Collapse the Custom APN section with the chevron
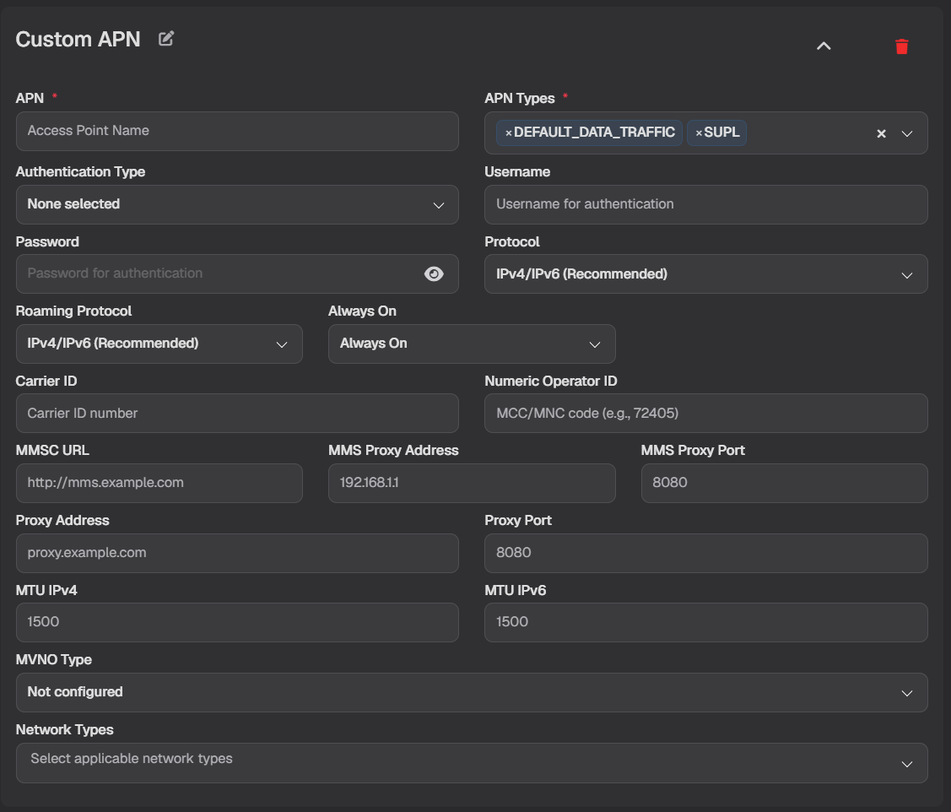 tap(824, 46)
